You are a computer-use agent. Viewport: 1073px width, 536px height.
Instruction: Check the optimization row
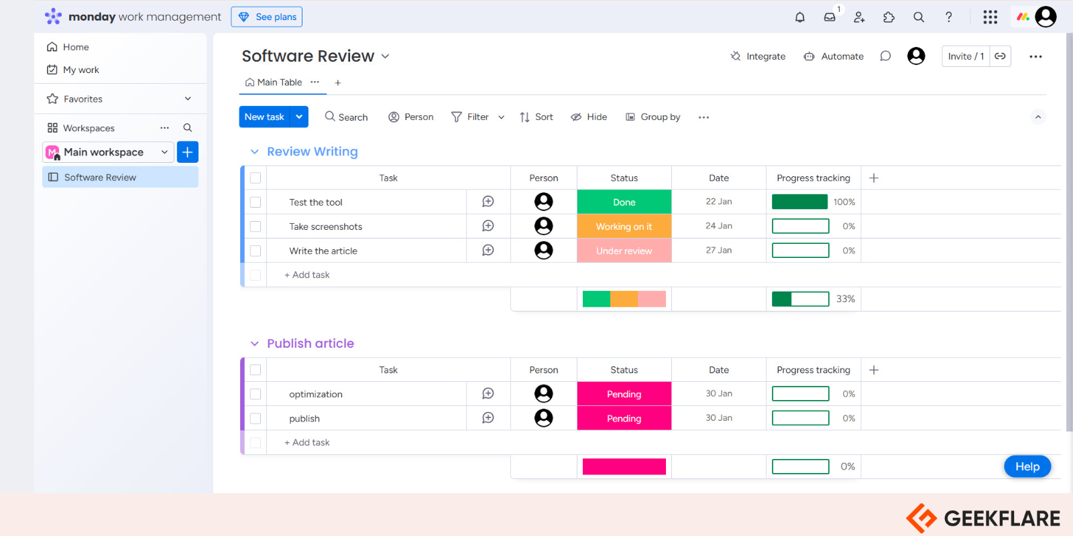click(256, 394)
